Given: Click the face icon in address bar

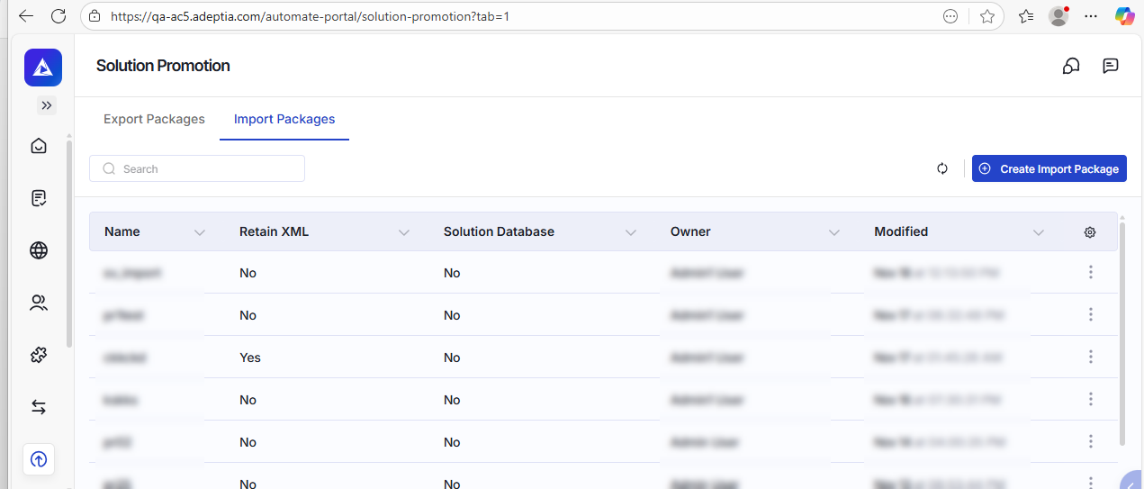Looking at the screenshot, I should 950,16.
